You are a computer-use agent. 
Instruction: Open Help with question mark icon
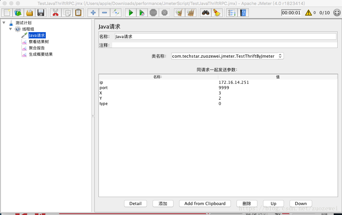pos(243,13)
